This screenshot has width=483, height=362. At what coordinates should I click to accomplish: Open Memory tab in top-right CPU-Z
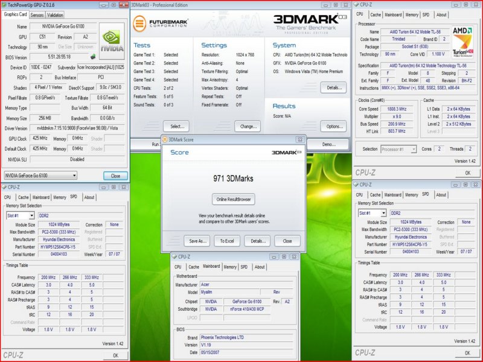412,14
